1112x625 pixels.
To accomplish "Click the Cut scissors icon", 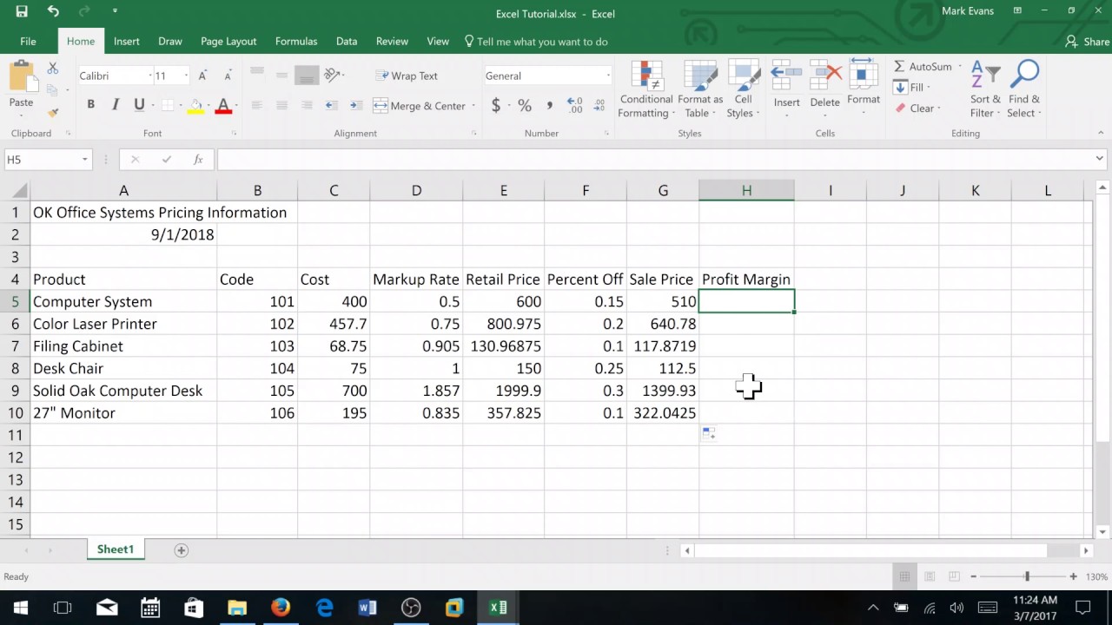I will coord(52,68).
